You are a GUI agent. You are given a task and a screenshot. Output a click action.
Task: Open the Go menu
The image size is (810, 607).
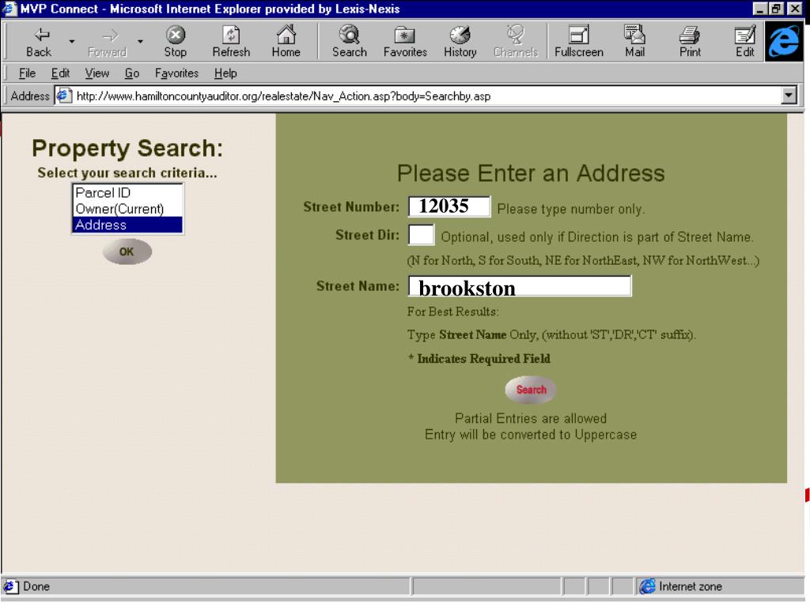pyautogui.click(x=132, y=74)
